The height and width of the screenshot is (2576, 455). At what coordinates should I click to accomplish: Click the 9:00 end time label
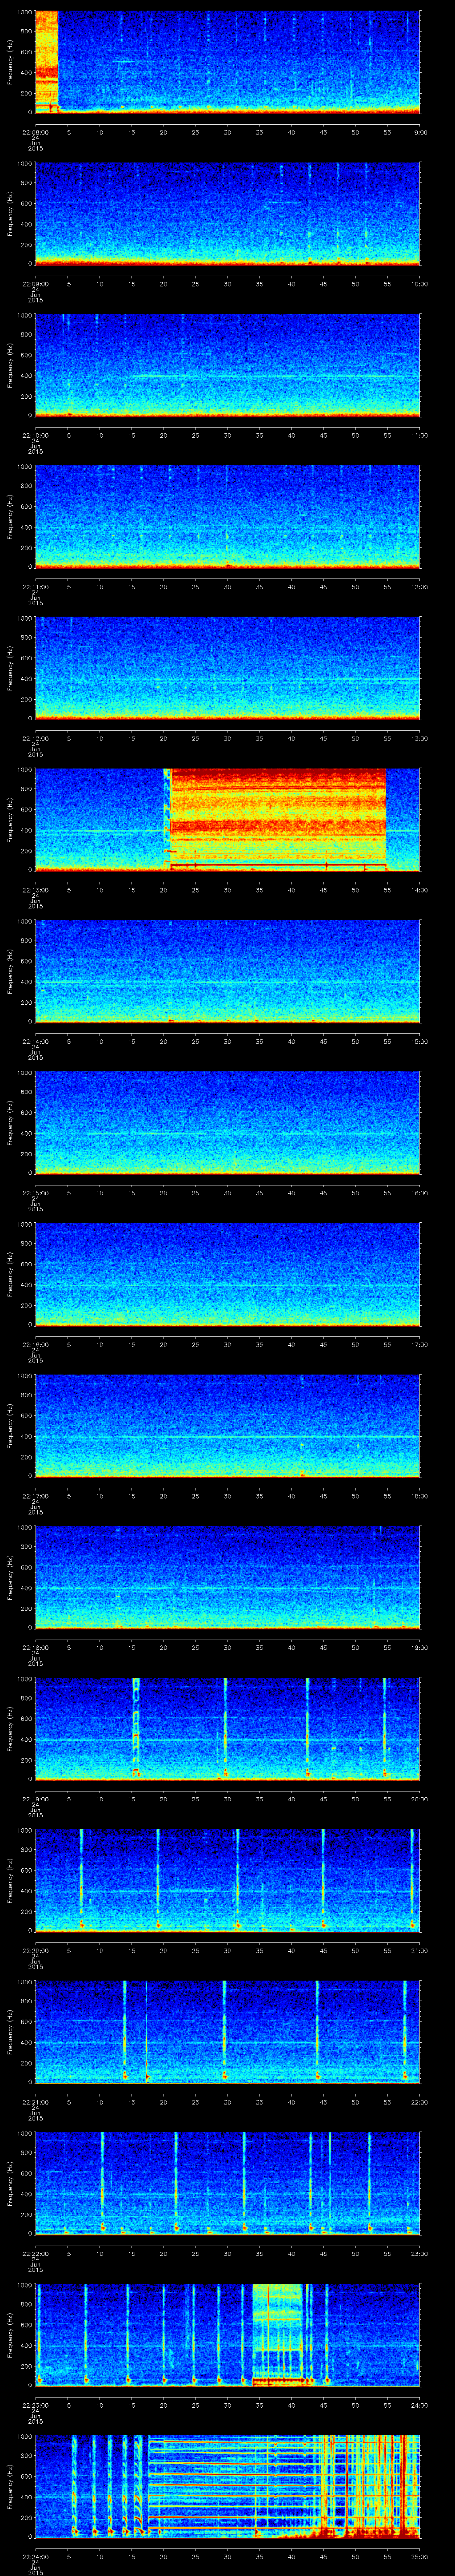(x=420, y=132)
